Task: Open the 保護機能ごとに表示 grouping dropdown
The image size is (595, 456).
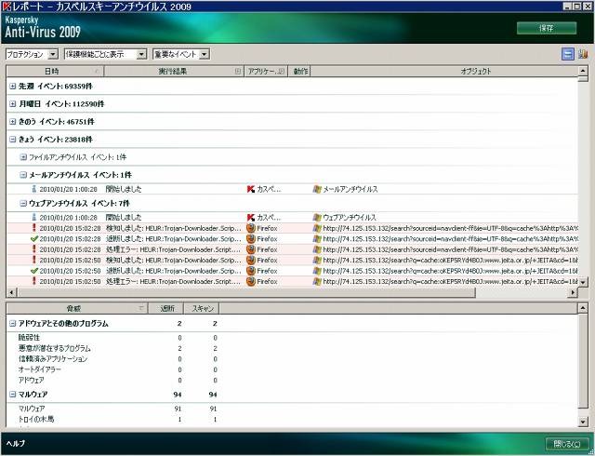Action: pos(141,54)
